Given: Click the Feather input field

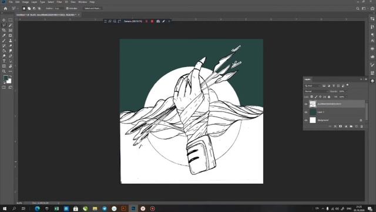Looking at the screenshot, I should pyautogui.click(x=59, y=8).
